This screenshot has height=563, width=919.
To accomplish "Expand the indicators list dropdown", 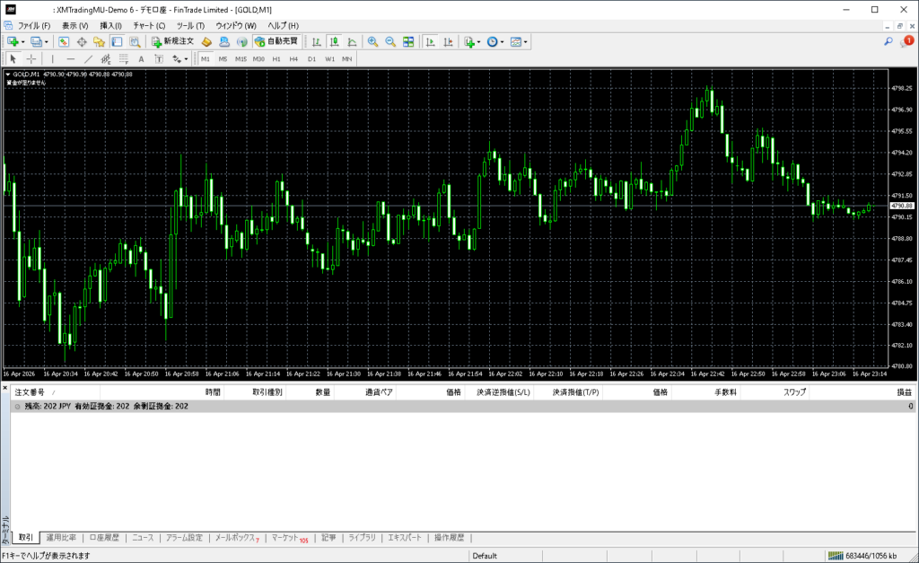I will pyautogui.click(x=479, y=41).
